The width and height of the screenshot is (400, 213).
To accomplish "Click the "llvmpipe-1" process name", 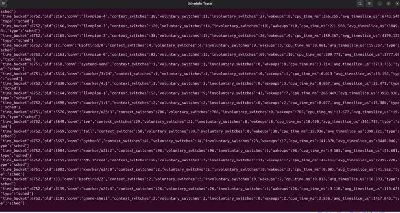I will [x=94, y=93].
